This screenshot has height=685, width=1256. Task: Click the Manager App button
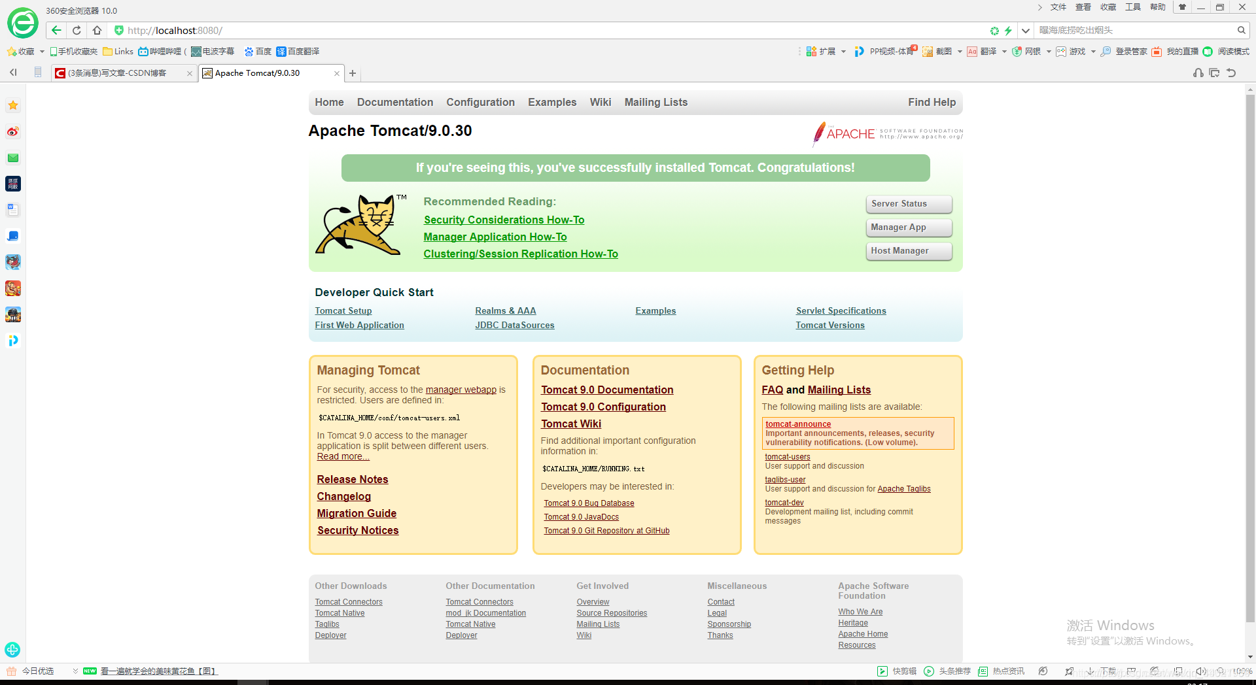[909, 227]
